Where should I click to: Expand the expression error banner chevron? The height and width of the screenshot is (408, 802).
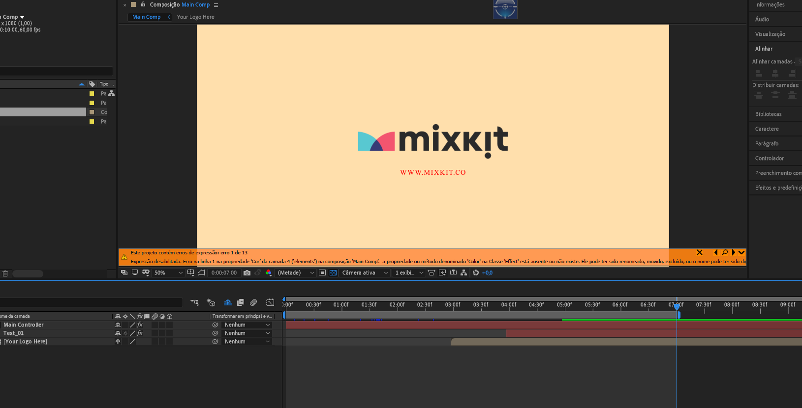[x=741, y=252]
